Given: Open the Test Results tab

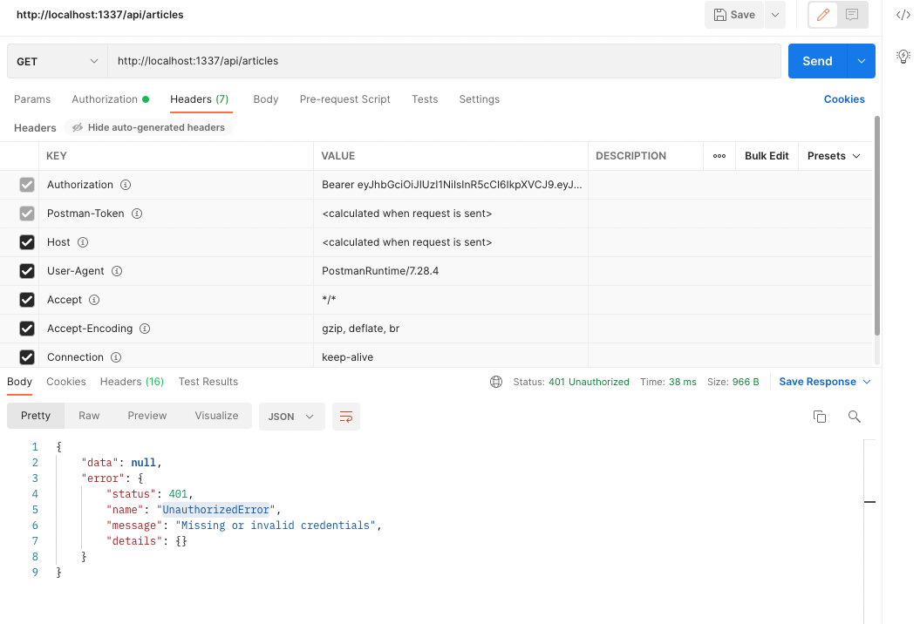Looking at the screenshot, I should [x=208, y=381].
